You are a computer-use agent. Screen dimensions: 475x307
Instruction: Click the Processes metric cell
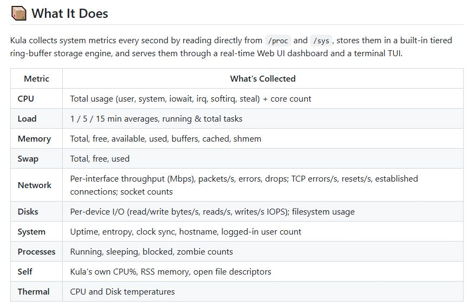[36, 252]
